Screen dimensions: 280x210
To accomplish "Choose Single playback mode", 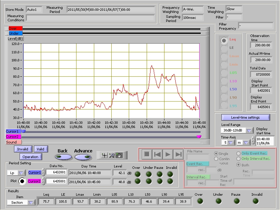I will point(216,153).
